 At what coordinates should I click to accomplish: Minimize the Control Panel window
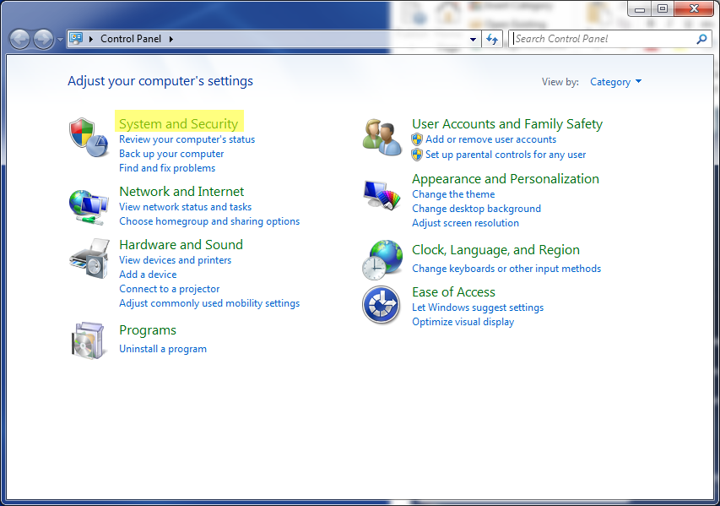(639, 8)
